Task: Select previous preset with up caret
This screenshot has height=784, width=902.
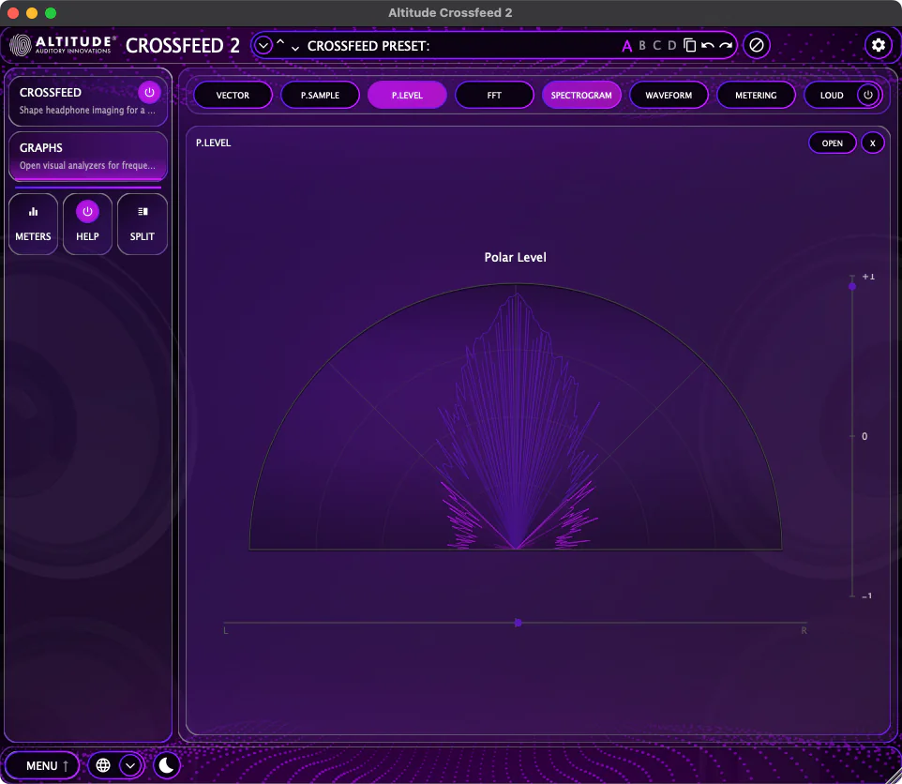Action: coord(280,42)
